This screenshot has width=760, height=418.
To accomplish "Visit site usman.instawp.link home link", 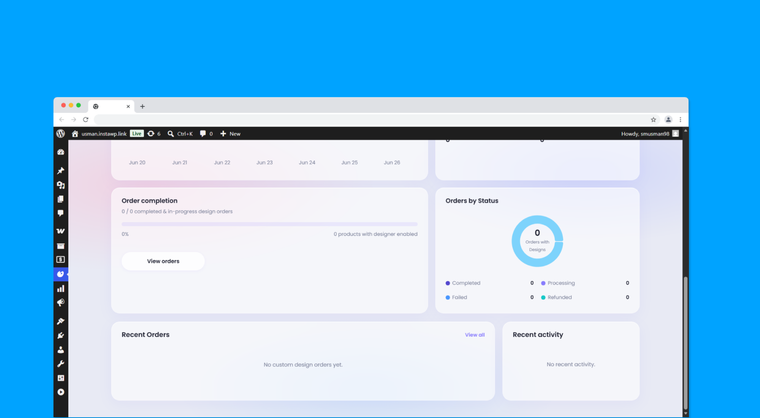I will tap(99, 134).
